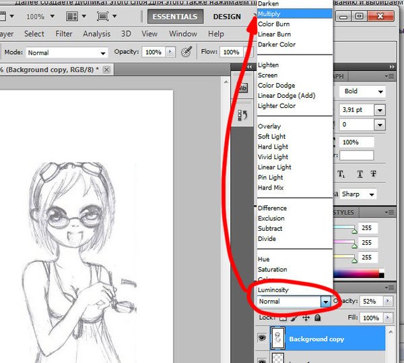Expand the font style Bold dropdown
Image resolution: width=404 pixels, height=363 pixels.
point(380,91)
